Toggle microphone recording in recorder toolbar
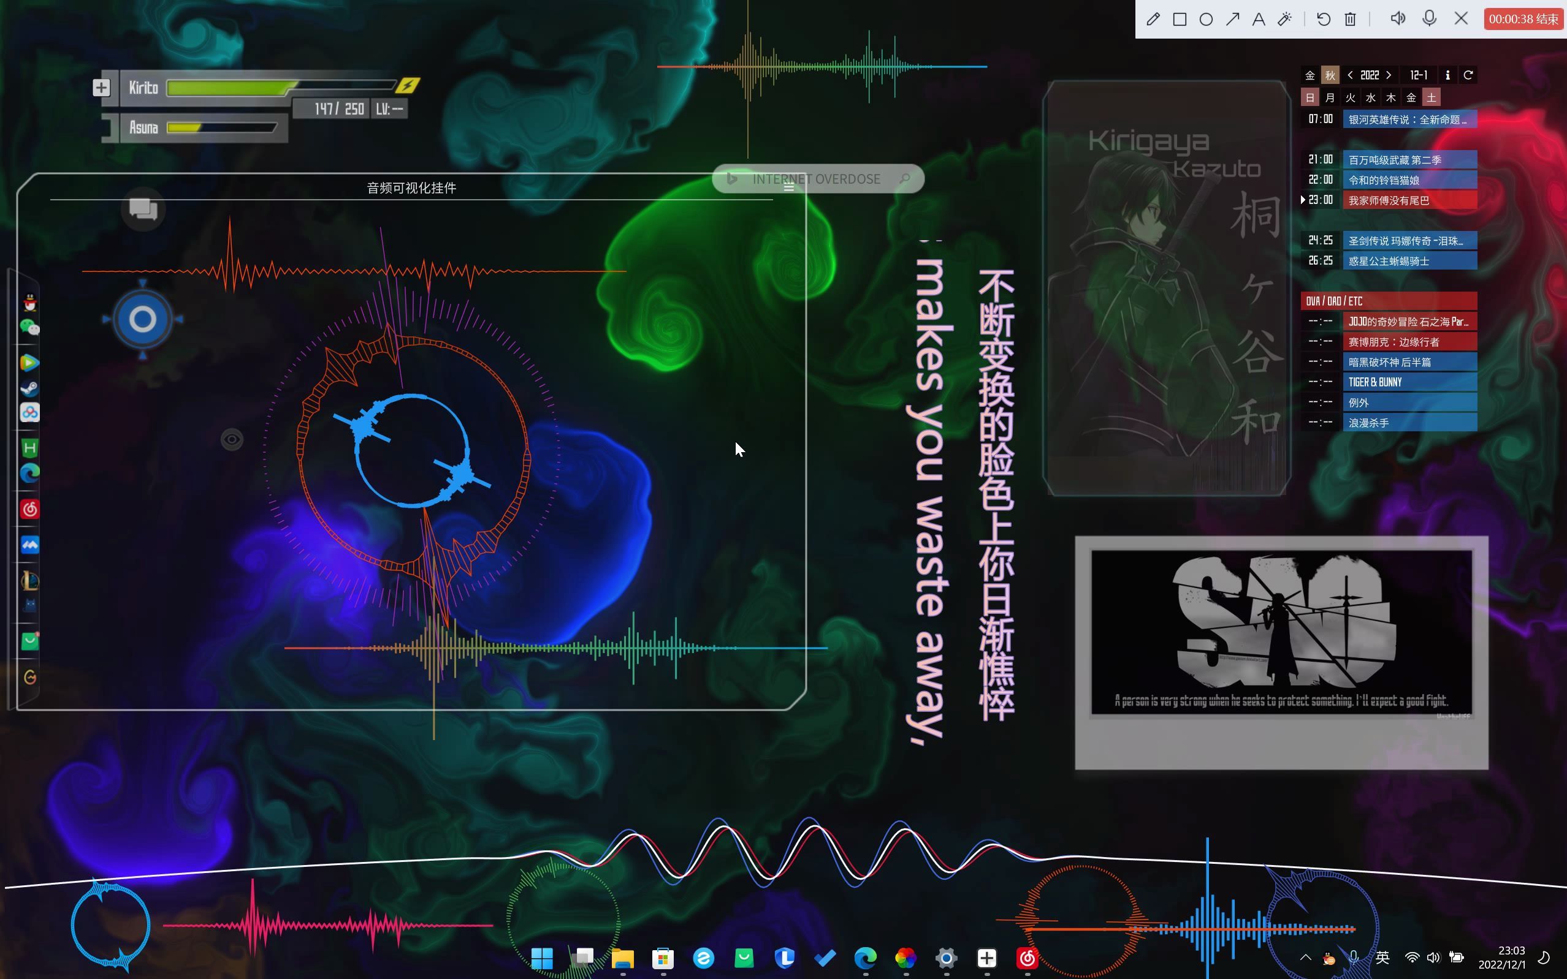Screen dimensions: 1567x979 tap(1429, 19)
